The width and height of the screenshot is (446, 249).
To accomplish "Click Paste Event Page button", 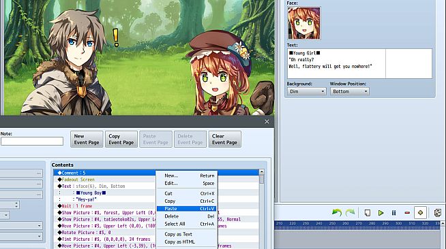I will tap(155, 139).
